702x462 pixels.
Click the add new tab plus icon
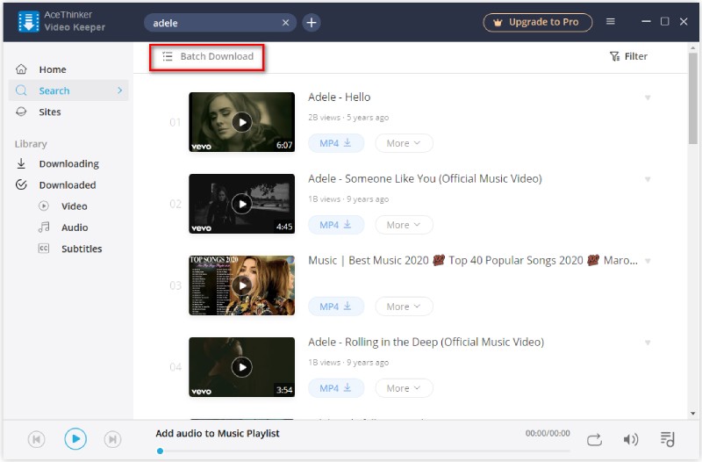pos(312,23)
